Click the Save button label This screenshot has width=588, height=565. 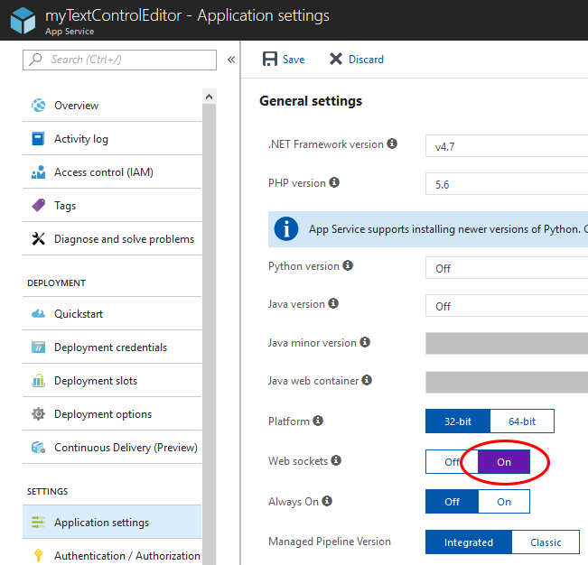[294, 60]
